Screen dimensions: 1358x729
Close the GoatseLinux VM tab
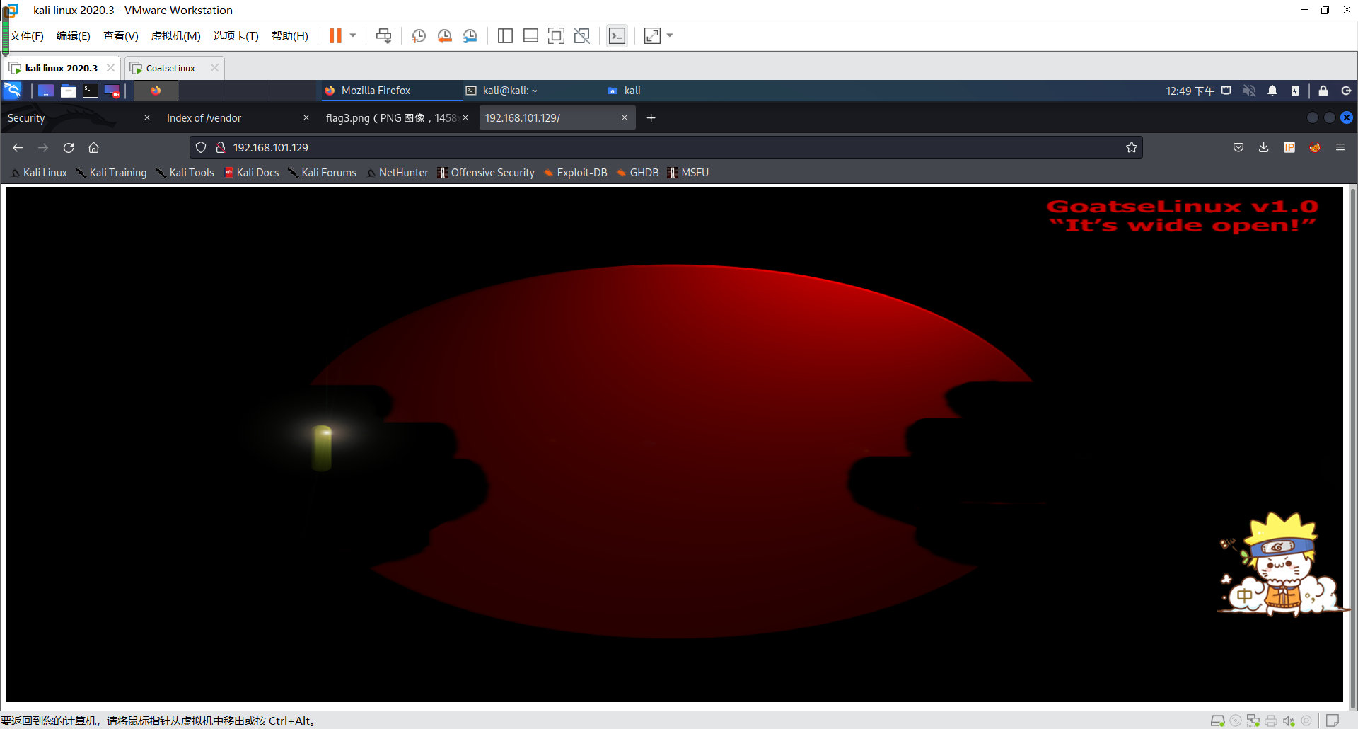pos(214,68)
